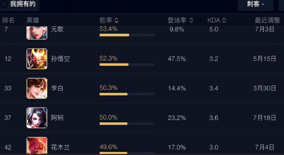Image resolution: width=284 pixels, height=155 pixels.
Task: Open 孙悟空 hero name link
Action: [60, 59]
